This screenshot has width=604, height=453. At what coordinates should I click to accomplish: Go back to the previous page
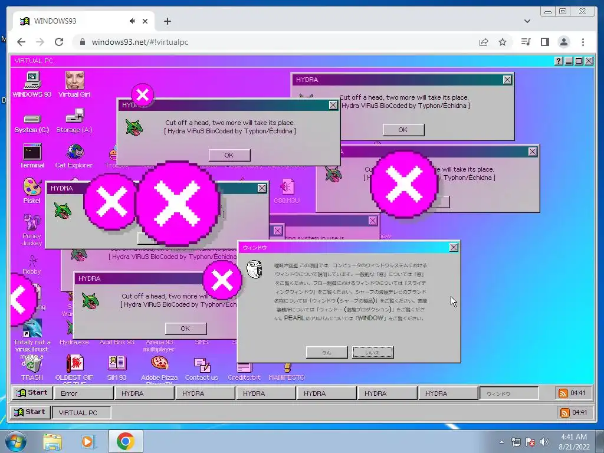(21, 42)
